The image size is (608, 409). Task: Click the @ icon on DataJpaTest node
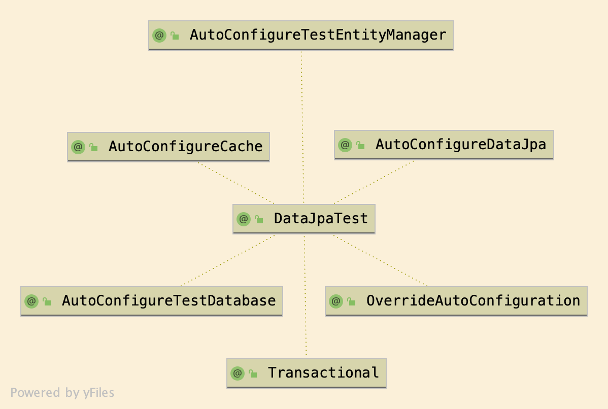244,219
